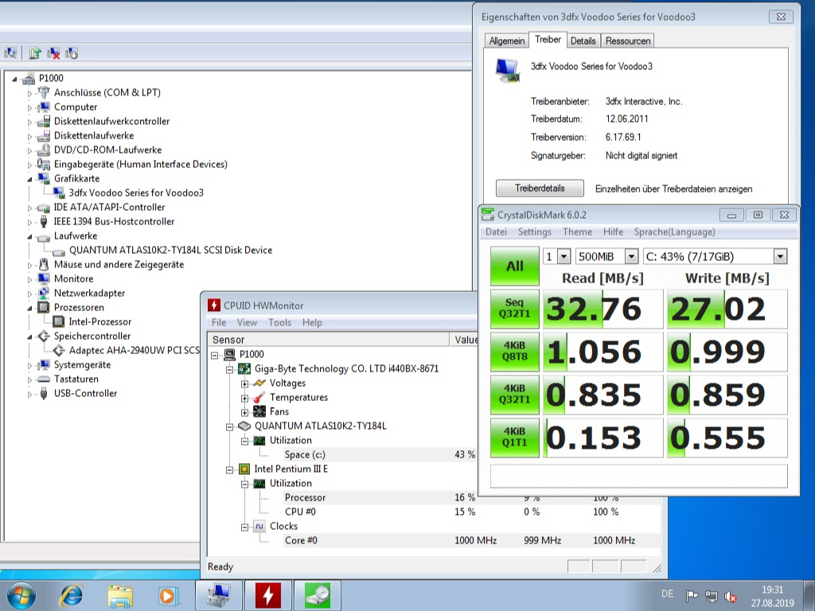Click the uninstall device toolbar icon
Image resolution: width=815 pixels, height=611 pixels.
(53, 53)
